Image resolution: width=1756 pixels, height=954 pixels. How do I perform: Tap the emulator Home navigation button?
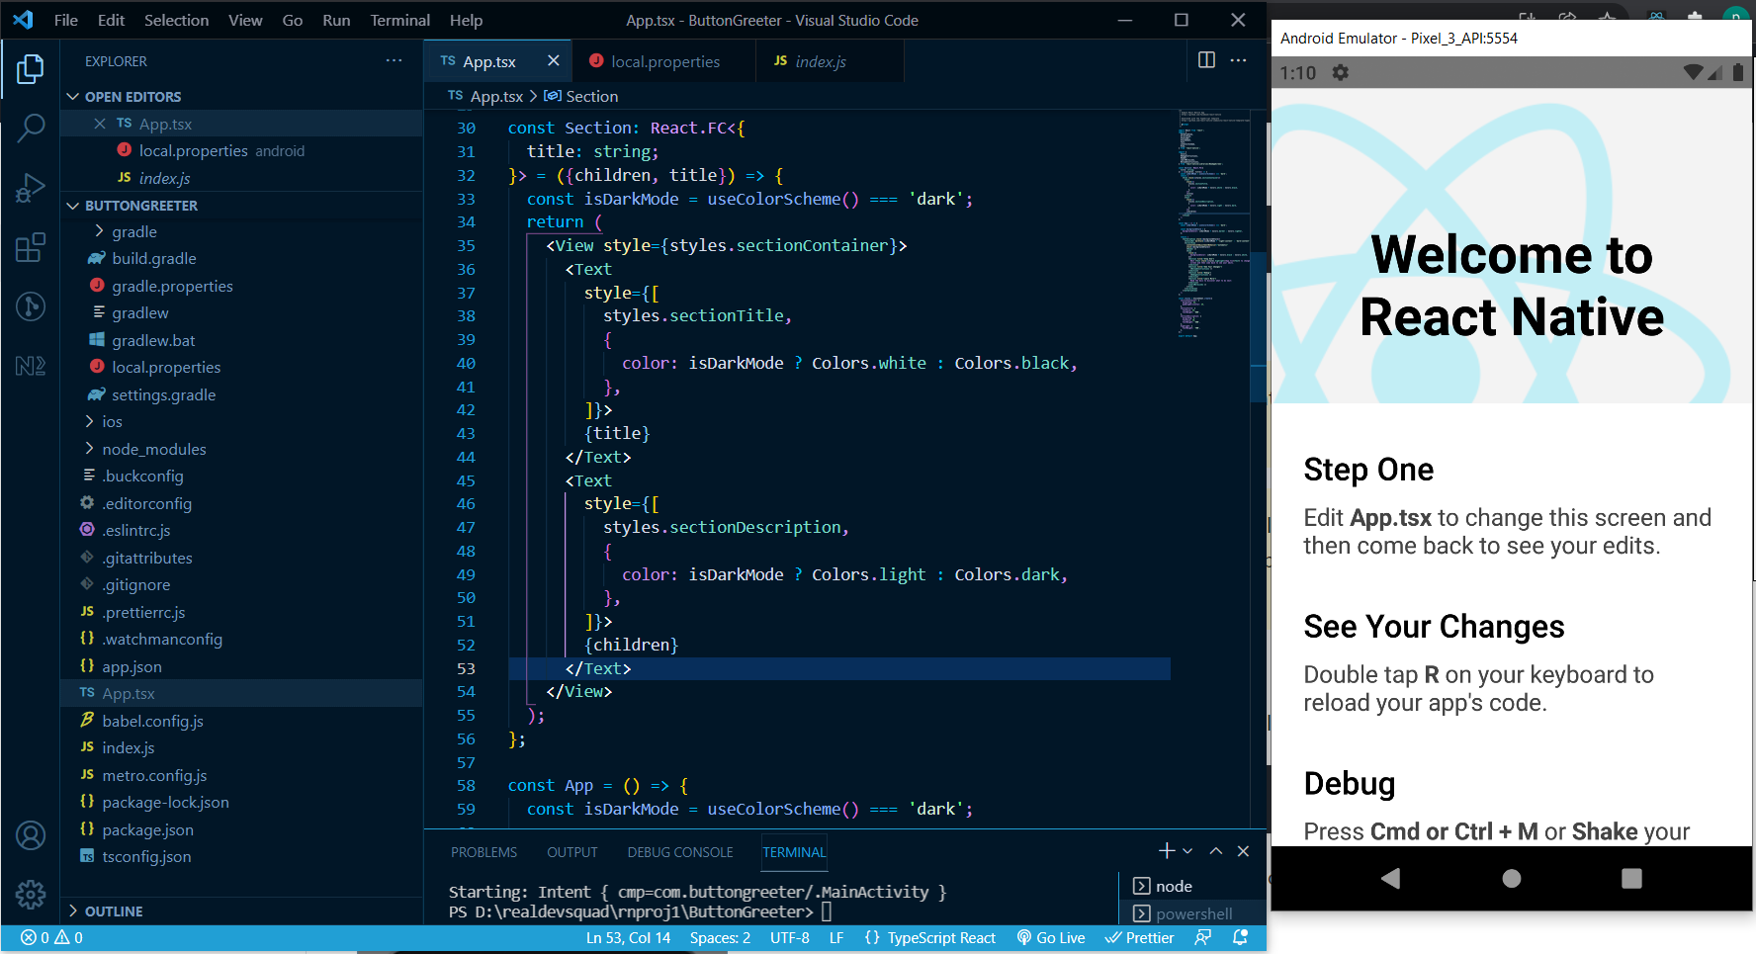1511,878
